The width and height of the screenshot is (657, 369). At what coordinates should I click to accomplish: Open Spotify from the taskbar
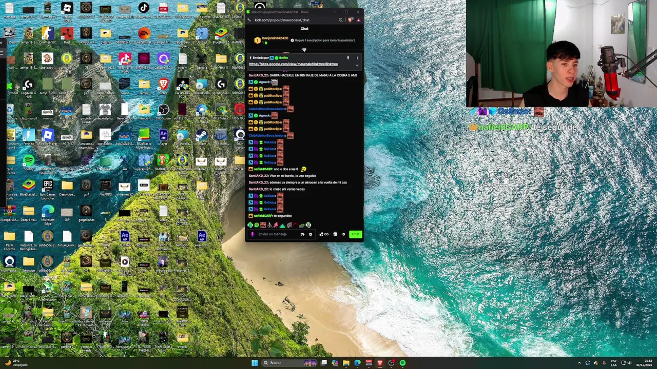[x=402, y=363]
